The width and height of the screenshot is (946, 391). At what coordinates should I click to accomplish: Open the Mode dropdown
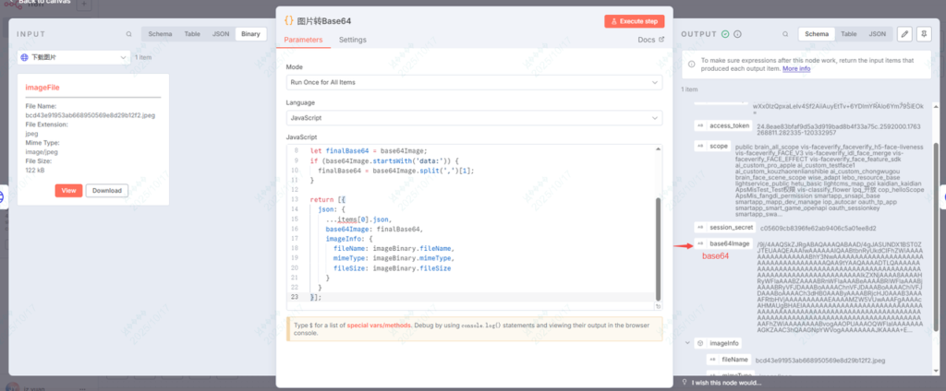point(473,82)
